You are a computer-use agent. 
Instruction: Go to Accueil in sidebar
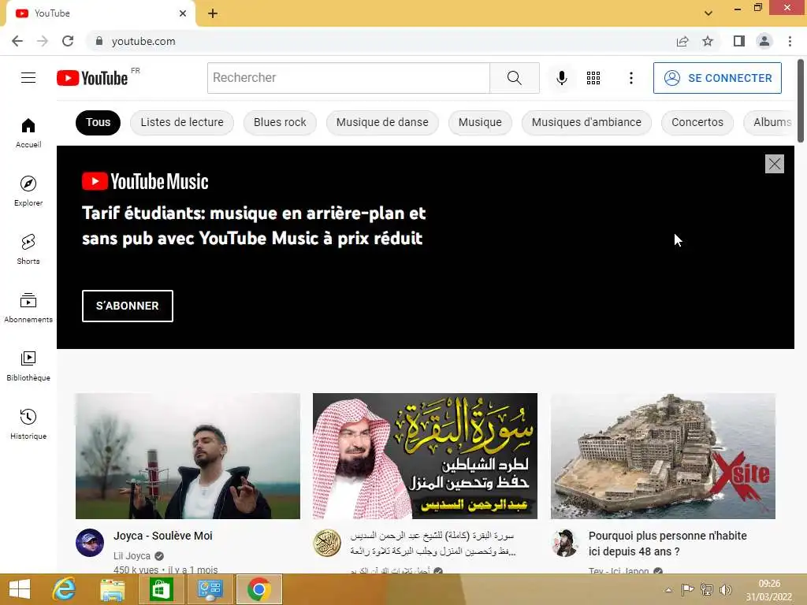click(x=28, y=132)
